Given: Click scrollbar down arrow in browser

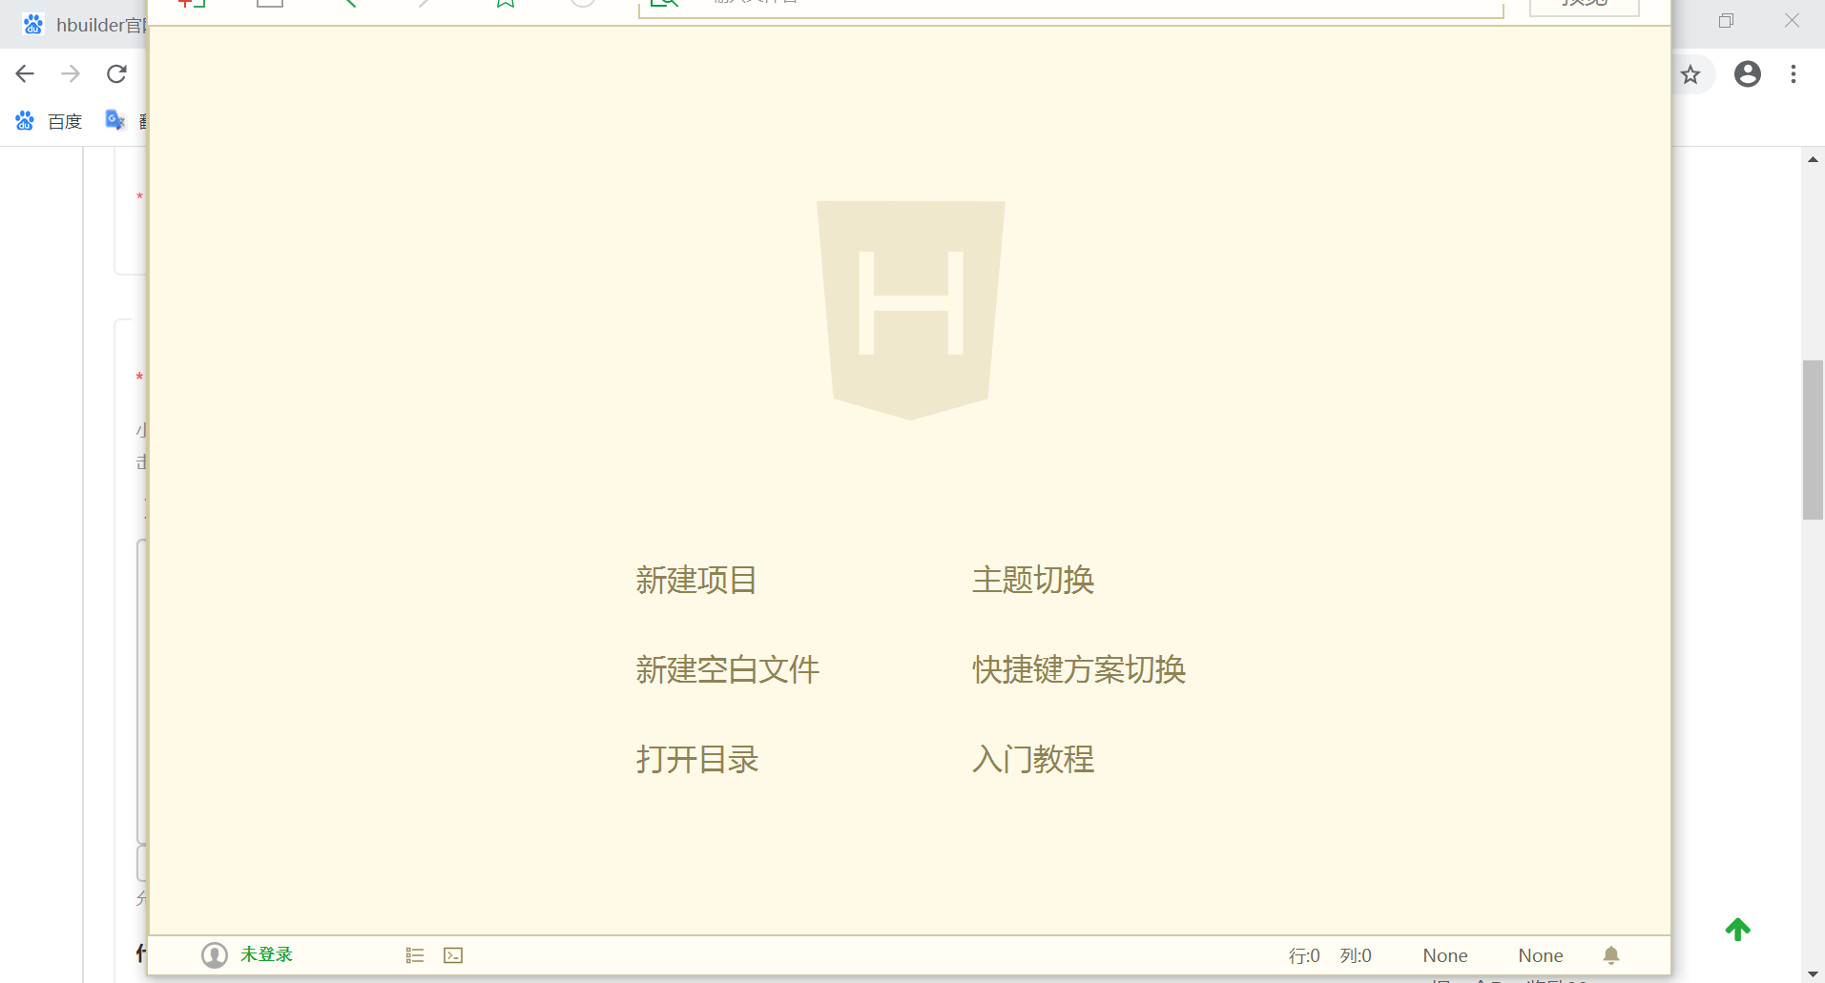Looking at the screenshot, I should 1813,973.
